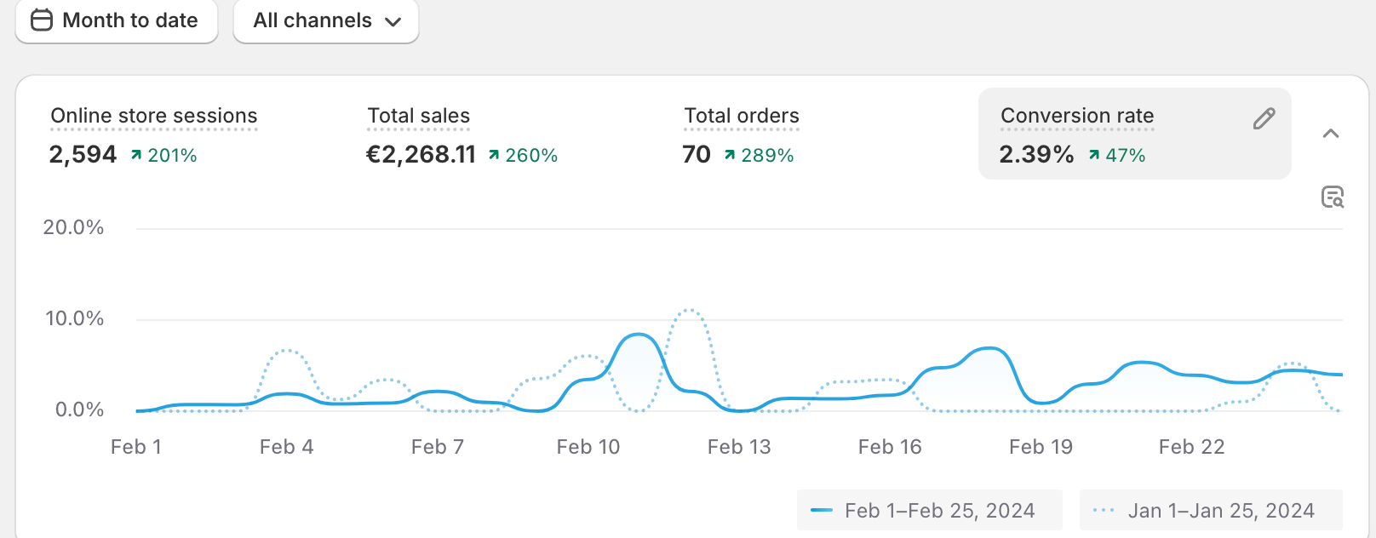Click the pencil edit icon on Conversion rate
This screenshot has height=538, width=1376.
1264,119
